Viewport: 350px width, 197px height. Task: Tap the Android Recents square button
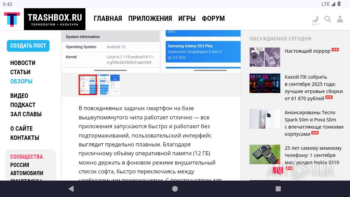coord(278,189)
